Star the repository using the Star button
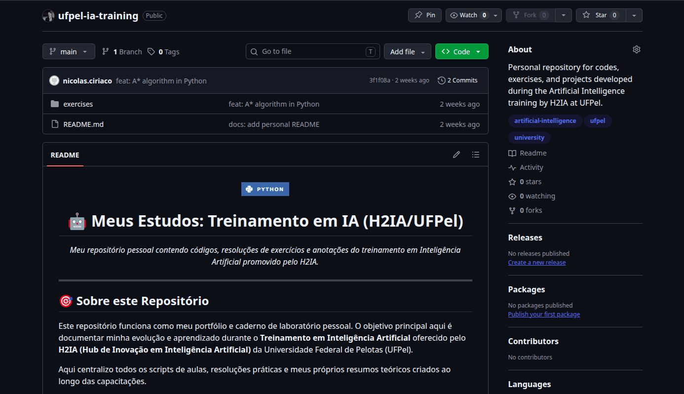This screenshot has width=684, height=394. coord(601,15)
